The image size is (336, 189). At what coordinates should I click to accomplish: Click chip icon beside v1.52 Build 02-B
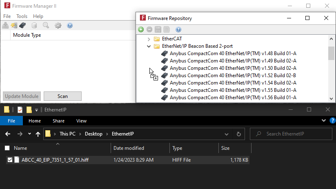coord(165,76)
